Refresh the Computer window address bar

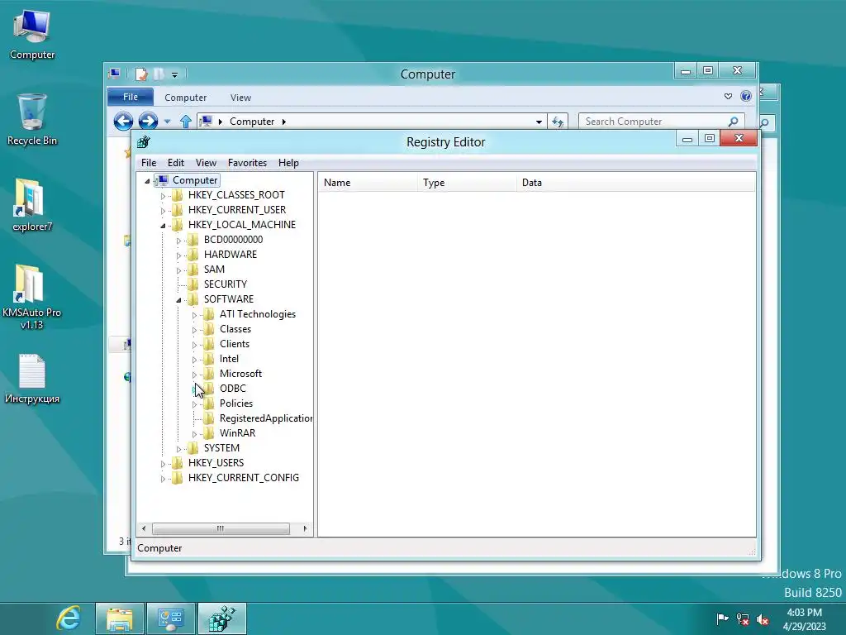pos(558,122)
